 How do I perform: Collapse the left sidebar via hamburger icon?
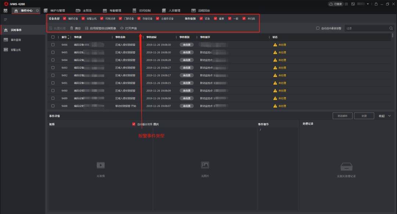pos(6,19)
